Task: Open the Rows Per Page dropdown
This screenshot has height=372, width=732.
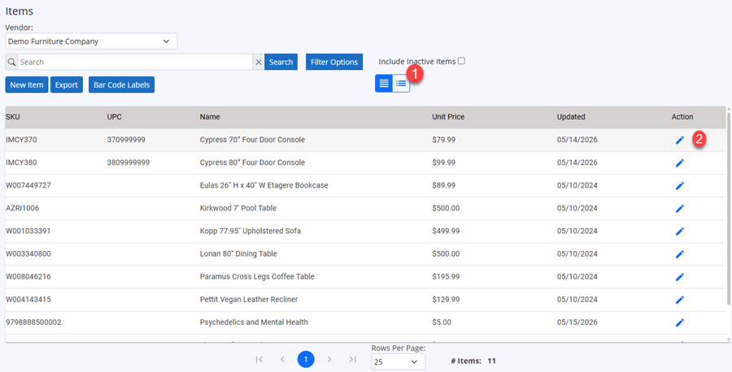Action: [x=399, y=361]
